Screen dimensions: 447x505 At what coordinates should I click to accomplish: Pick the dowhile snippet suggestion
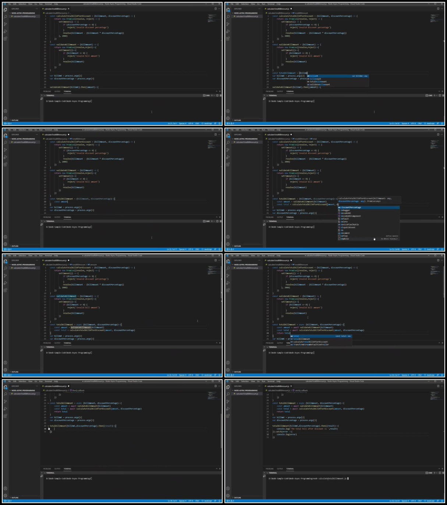(x=368, y=239)
